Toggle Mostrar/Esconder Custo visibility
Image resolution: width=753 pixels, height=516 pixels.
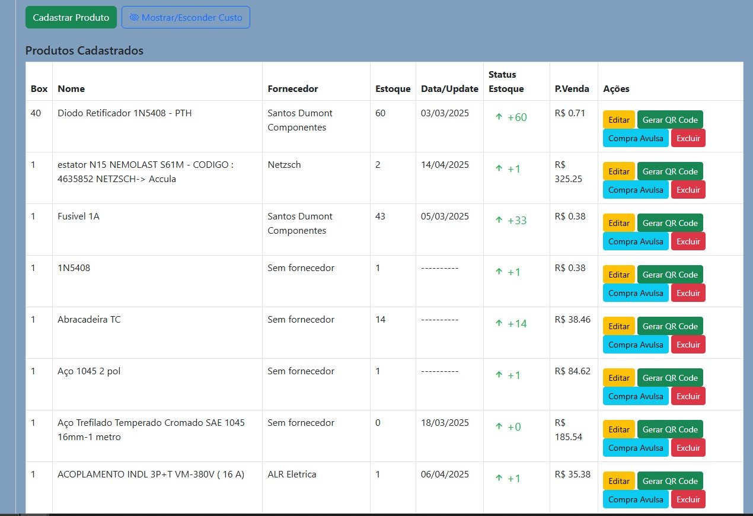pyautogui.click(x=186, y=17)
